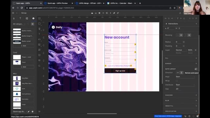This screenshot has width=210, height=118.
Task: Select the Box tool in vertical toolbar
Action: [39, 24]
